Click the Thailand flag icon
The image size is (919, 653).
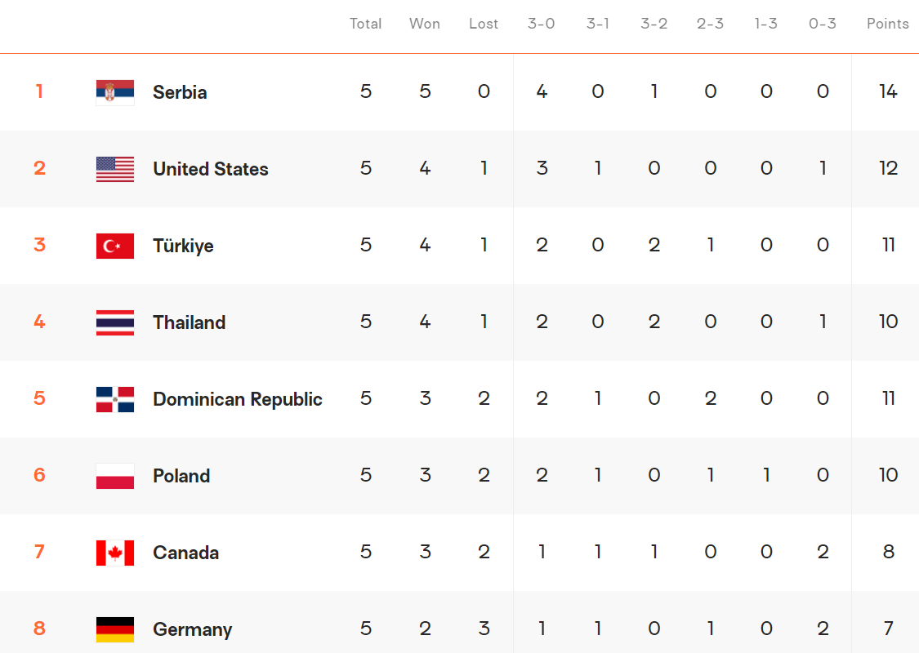(115, 322)
